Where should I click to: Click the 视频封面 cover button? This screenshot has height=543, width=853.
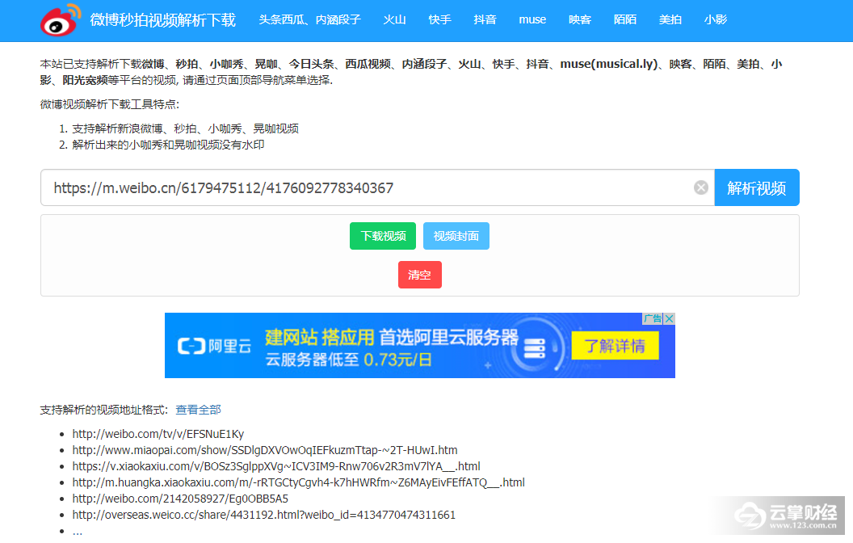[456, 236]
